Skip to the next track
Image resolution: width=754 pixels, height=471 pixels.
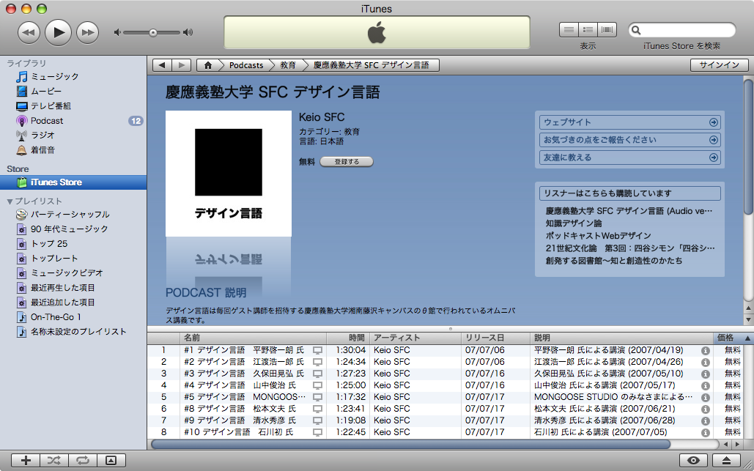tap(87, 32)
